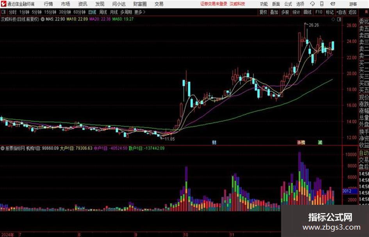The image size is (369, 237).
Task: Click the 财 marker on the chart
Action: [214, 142]
